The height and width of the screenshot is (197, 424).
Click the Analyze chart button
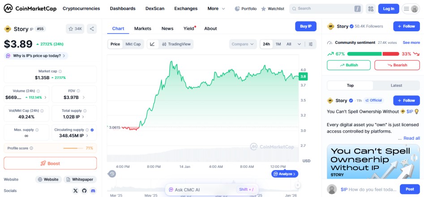285,174
